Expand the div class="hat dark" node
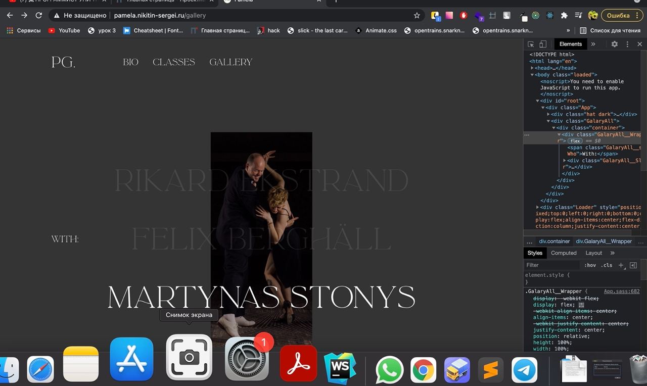 [548, 115]
